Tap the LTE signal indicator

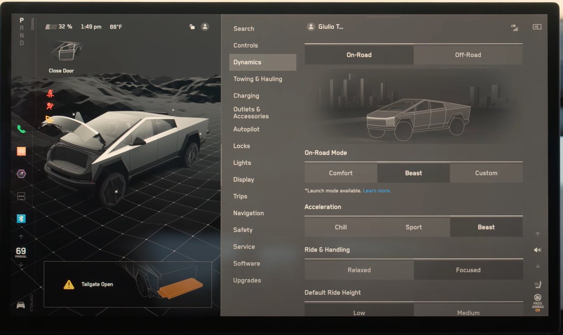[x=515, y=27]
